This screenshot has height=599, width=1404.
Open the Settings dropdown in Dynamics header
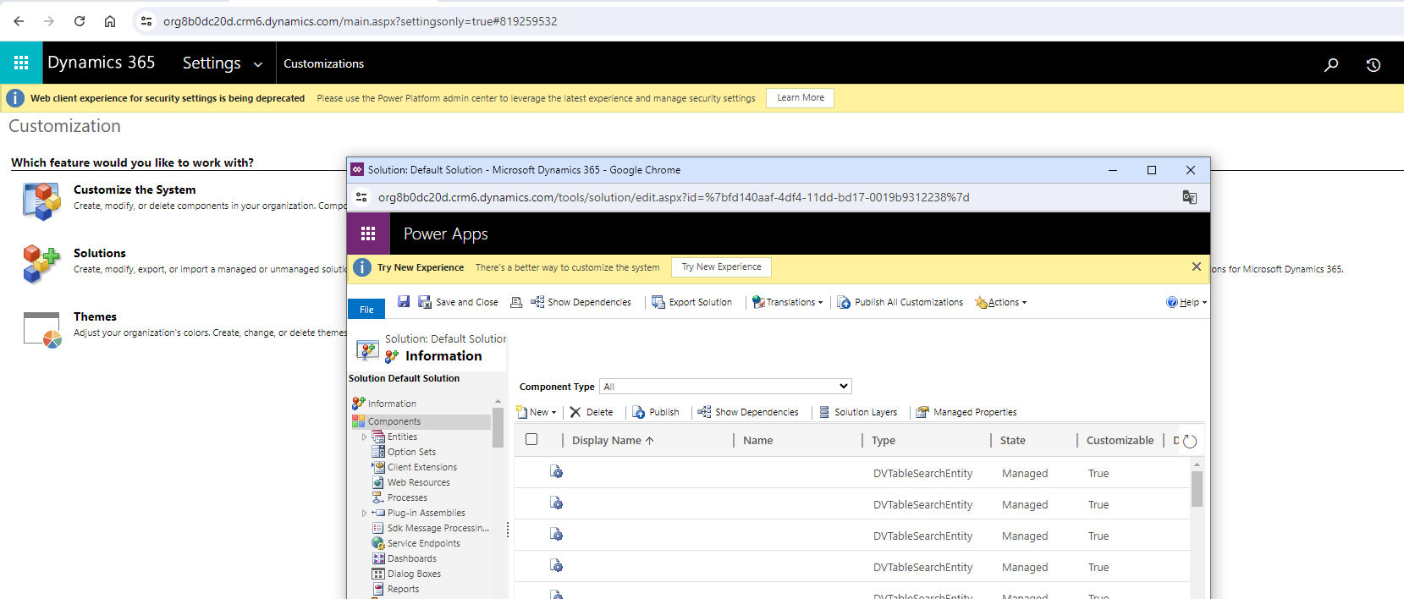tap(222, 63)
